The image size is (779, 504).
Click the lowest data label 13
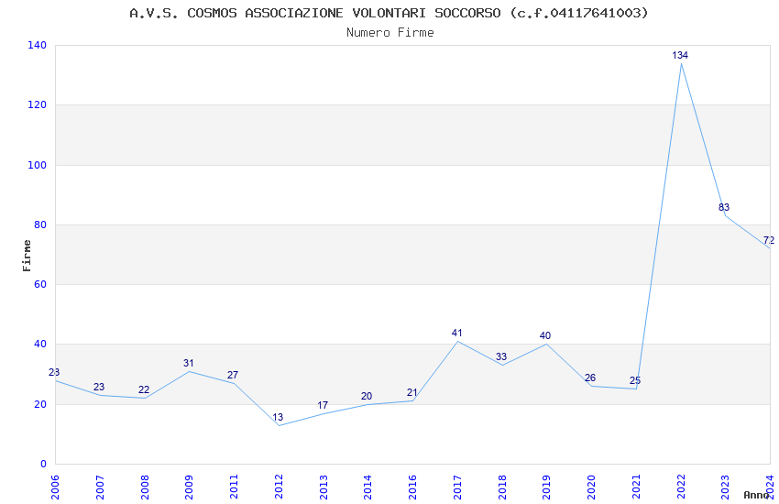[x=278, y=417]
